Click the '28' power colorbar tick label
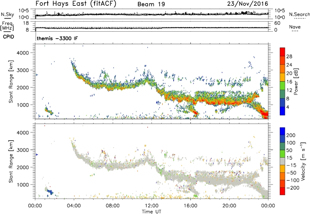Screen dimensions: 310x214 [x=289, y=56]
